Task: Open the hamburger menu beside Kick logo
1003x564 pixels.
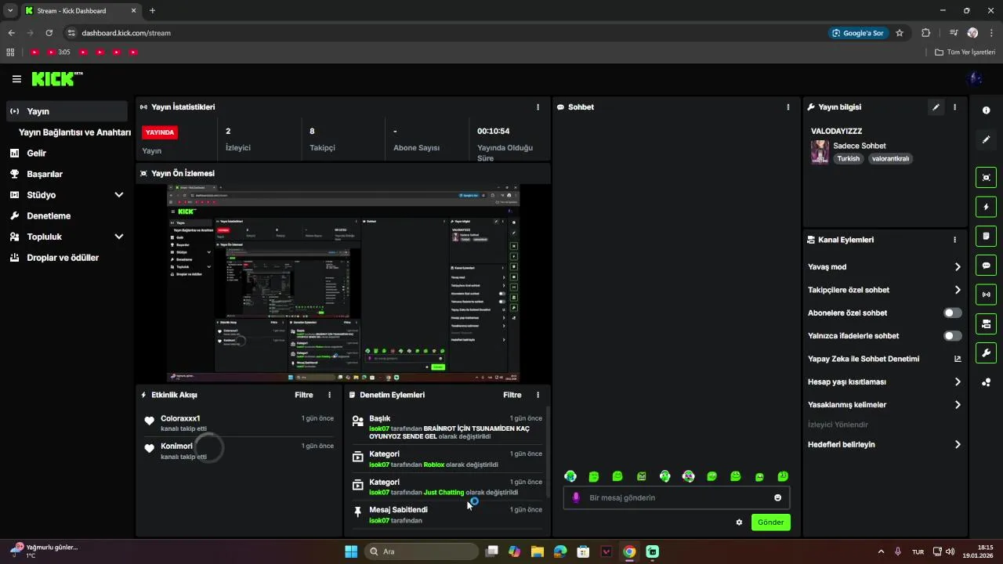Action: coord(16,79)
